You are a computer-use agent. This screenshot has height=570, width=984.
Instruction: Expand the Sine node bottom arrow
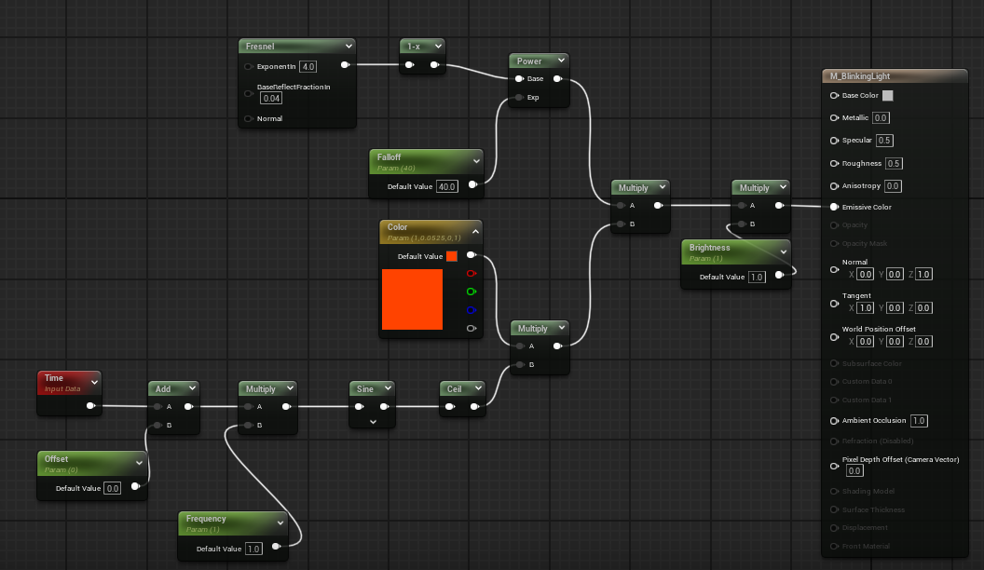pos(373,422)
